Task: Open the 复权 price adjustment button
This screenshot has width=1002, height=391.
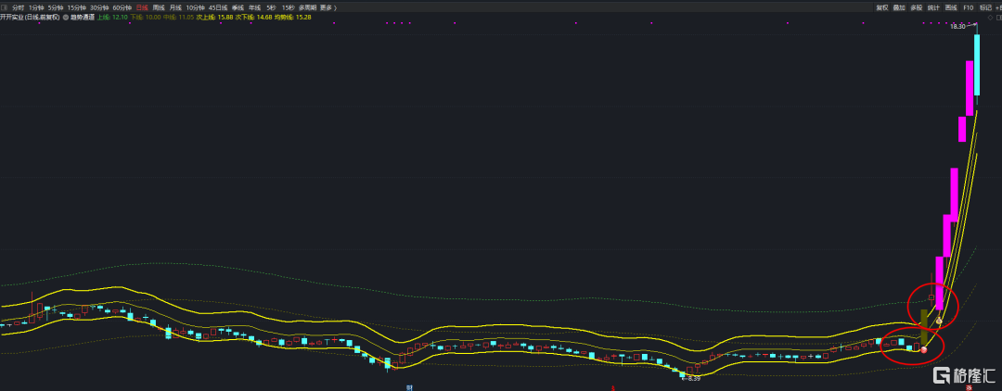Action: [x=882, y=7]
